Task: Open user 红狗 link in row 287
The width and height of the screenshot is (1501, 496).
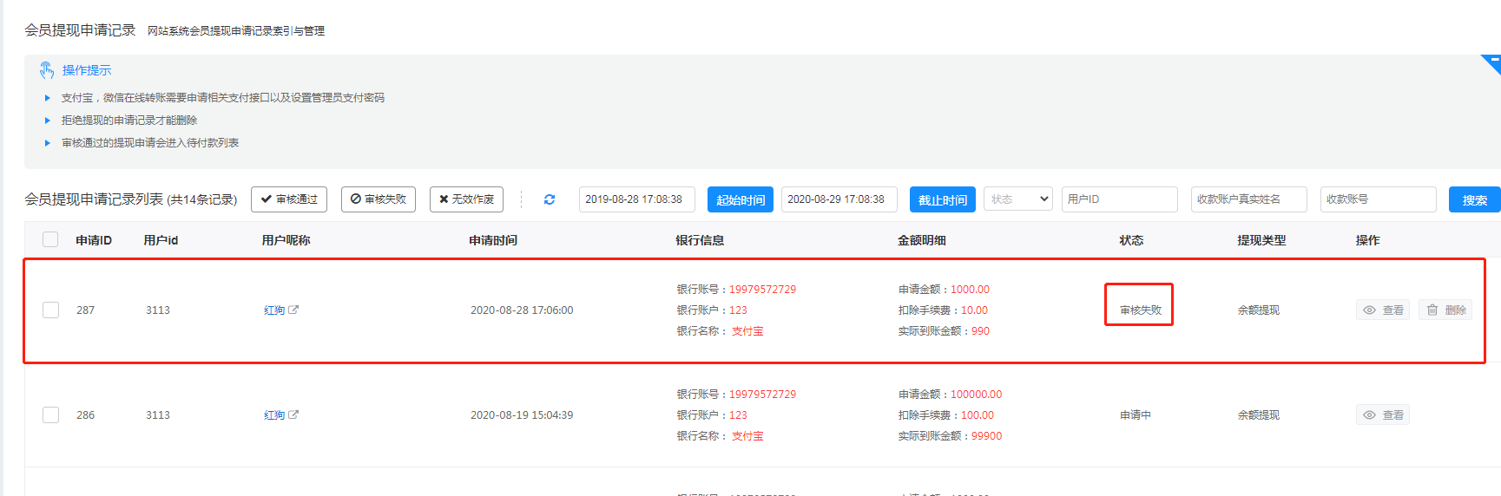Action: [x=274, y=310]
